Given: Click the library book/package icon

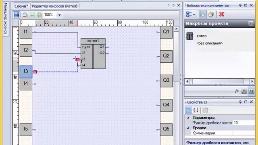Looking at the screenshot, I should [211, 14].
